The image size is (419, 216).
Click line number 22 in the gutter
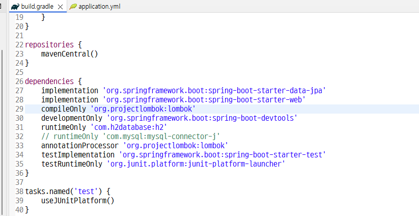19,45
